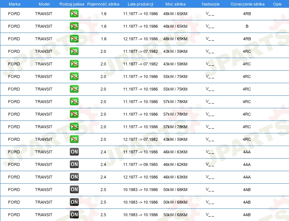The width and height of the screenshot is (289, 221).
Task: Click '48kW / 65KM' in the engine code B row
Action: coord(175,26)
